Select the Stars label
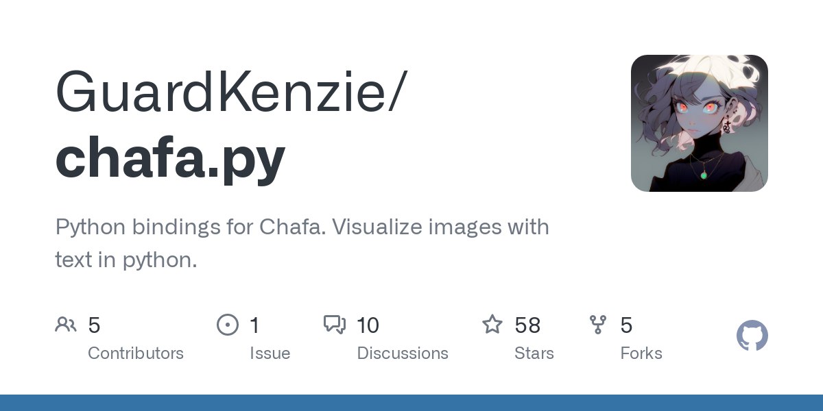 (534, 353)
